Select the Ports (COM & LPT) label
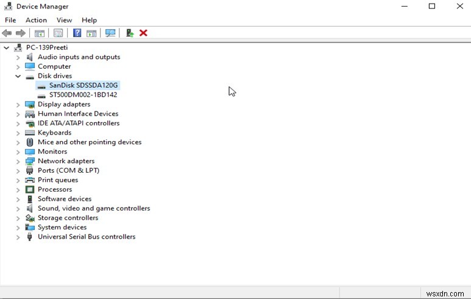The width and height of the screenshot is (471, 300). 68,171
